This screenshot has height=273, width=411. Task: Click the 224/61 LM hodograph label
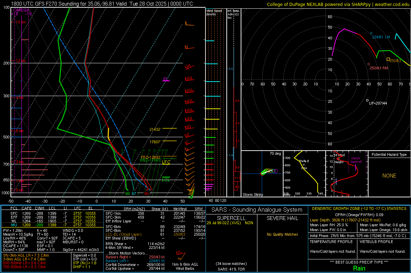pos(381,37)
